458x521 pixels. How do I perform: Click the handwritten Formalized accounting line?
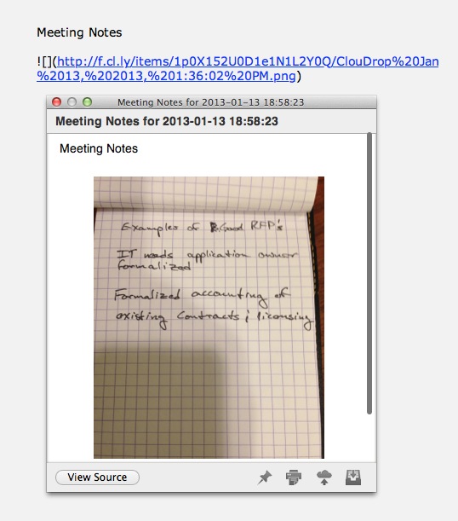pos(202,295)
